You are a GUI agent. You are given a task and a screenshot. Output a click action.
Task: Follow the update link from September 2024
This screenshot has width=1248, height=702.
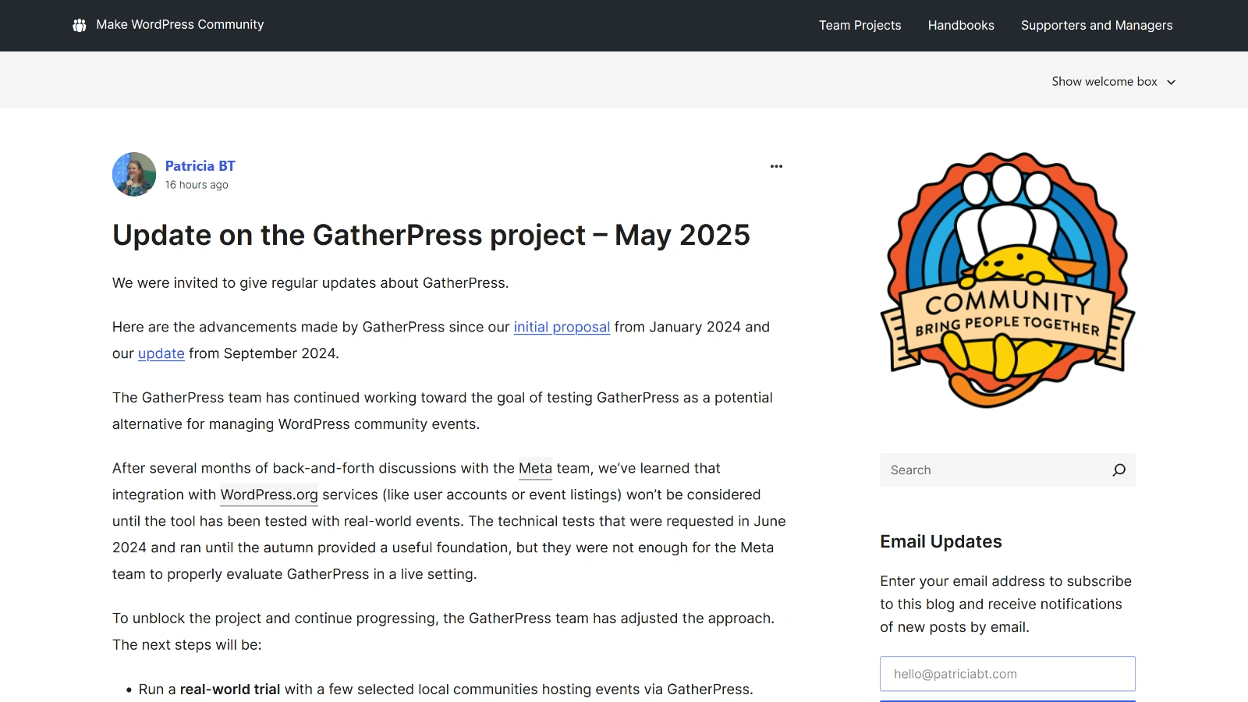[161, 353]
